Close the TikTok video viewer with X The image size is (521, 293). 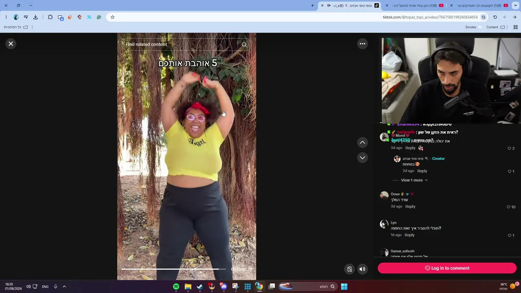(11, 44)
